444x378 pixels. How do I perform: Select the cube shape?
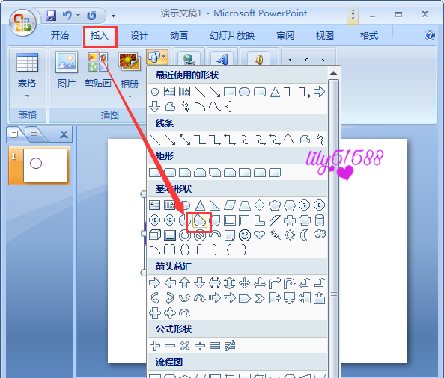155,235
